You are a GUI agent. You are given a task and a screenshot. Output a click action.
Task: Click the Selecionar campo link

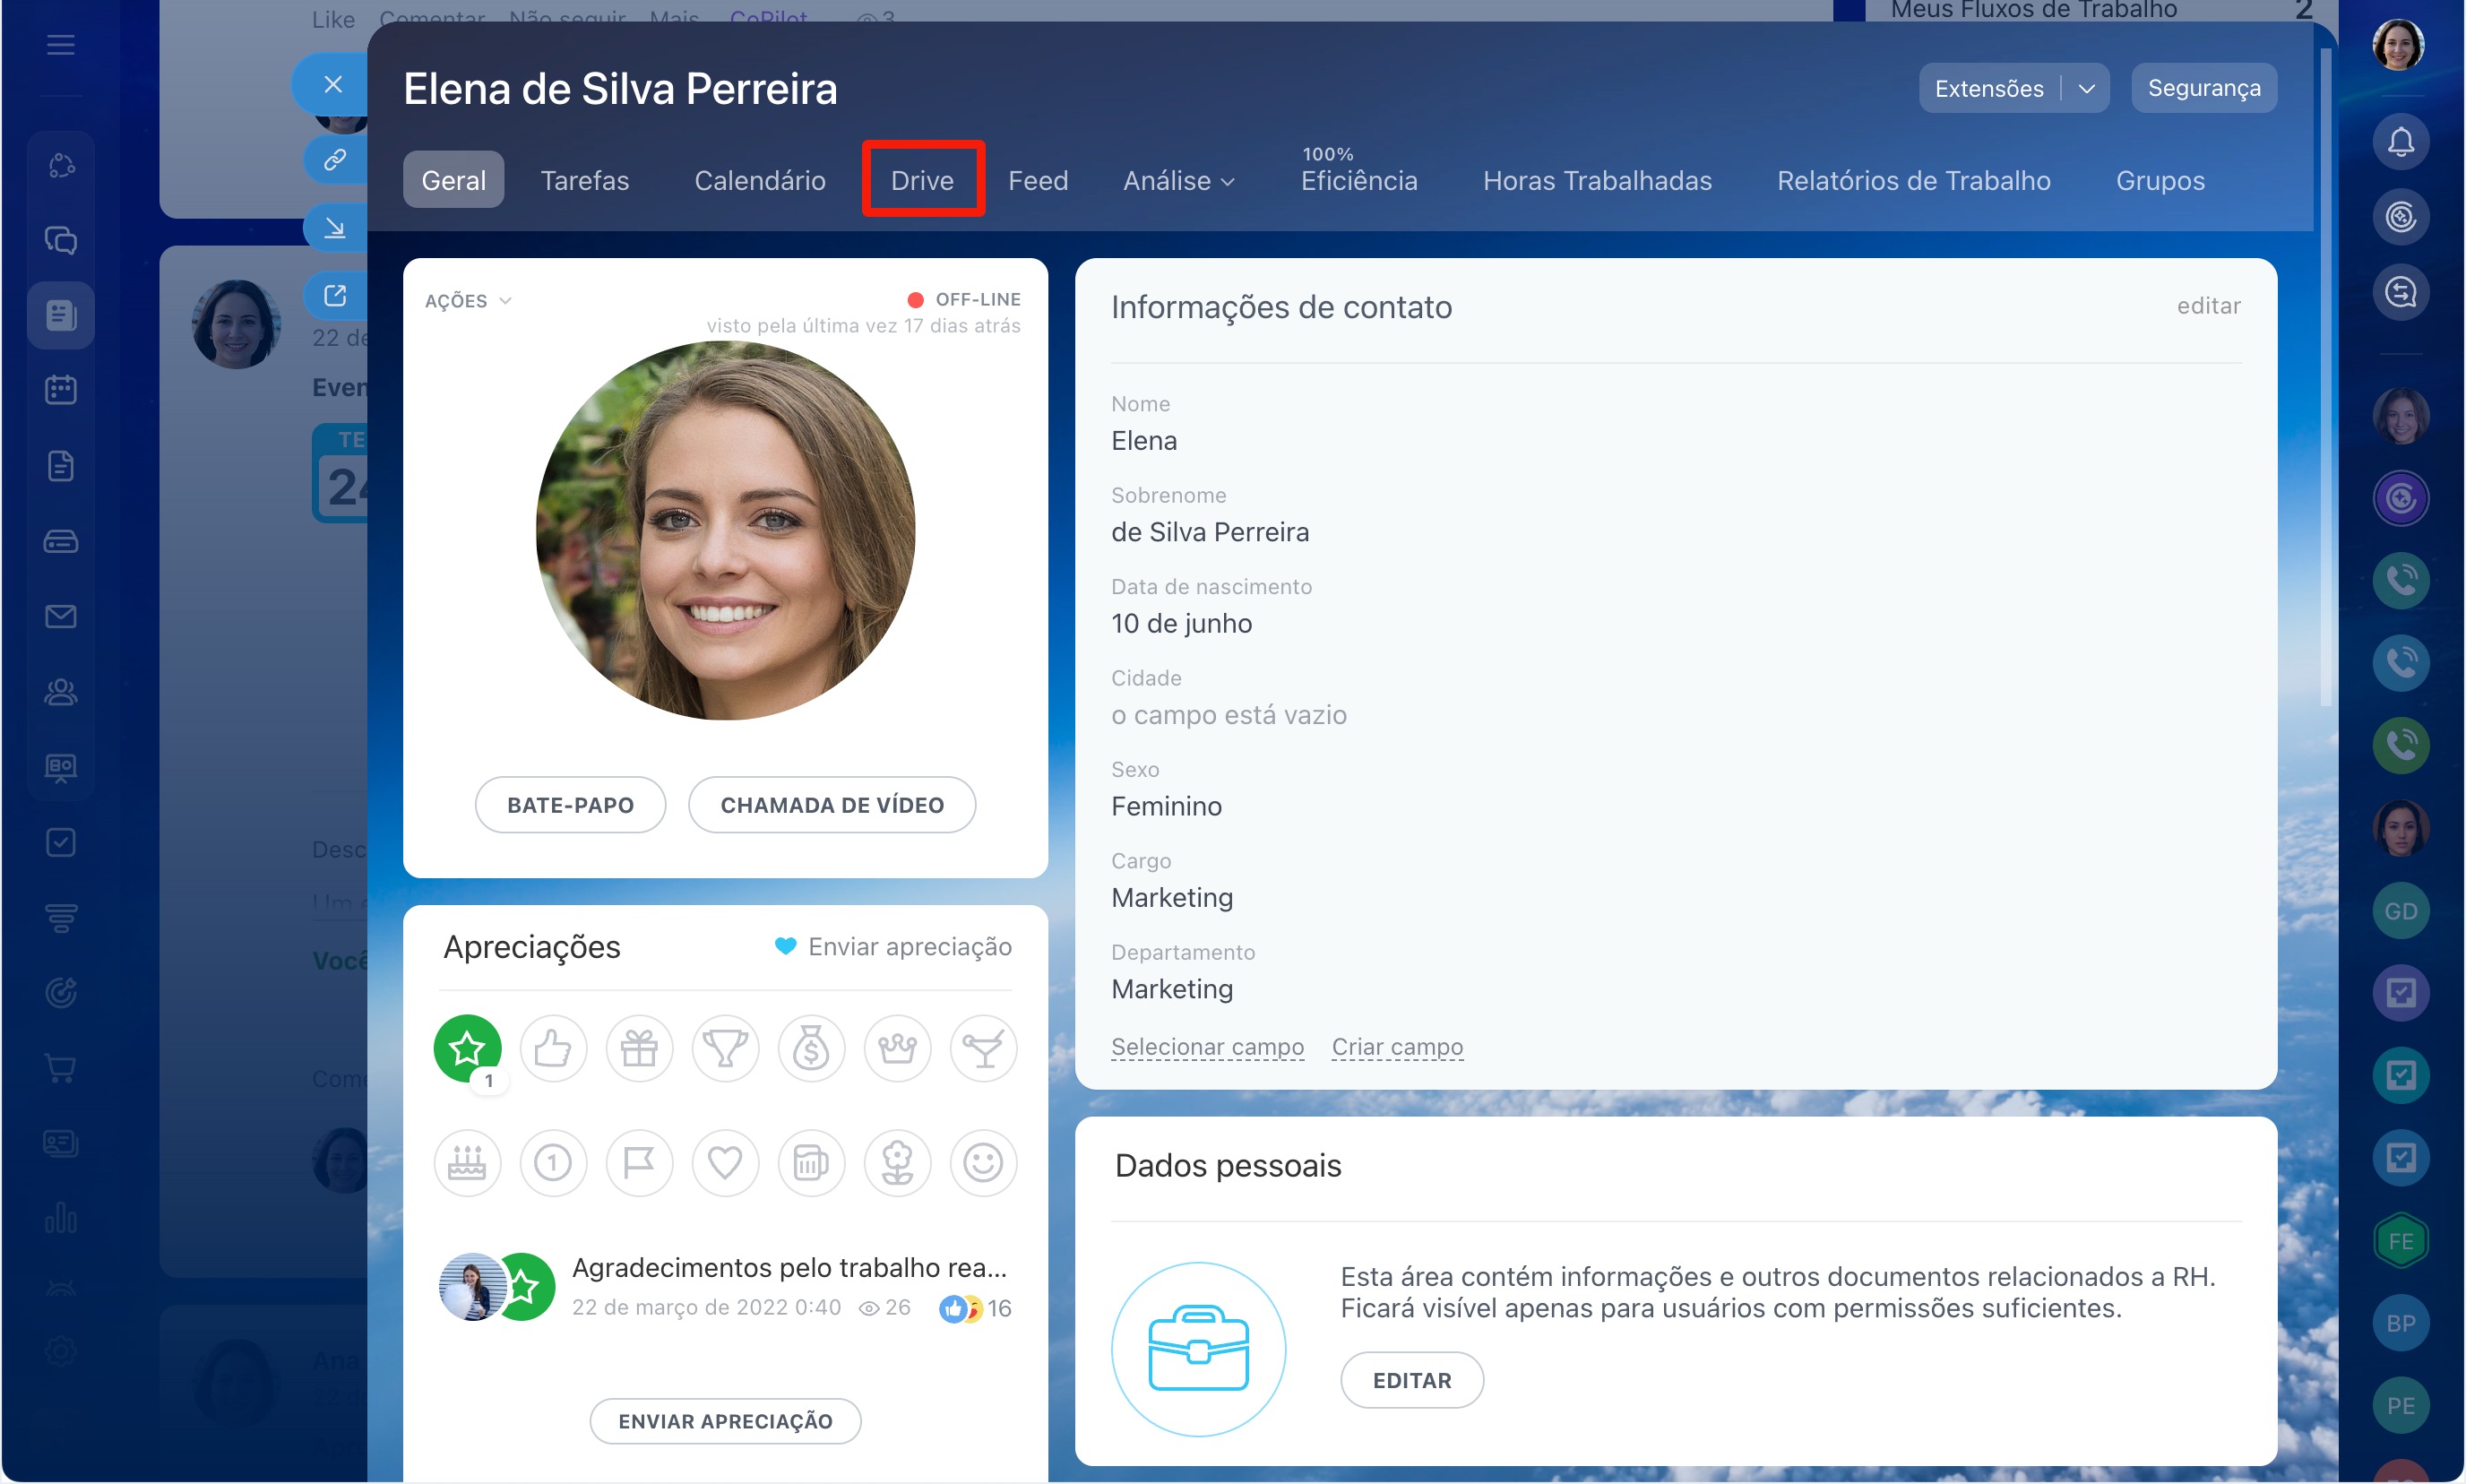(1207, 1047)
